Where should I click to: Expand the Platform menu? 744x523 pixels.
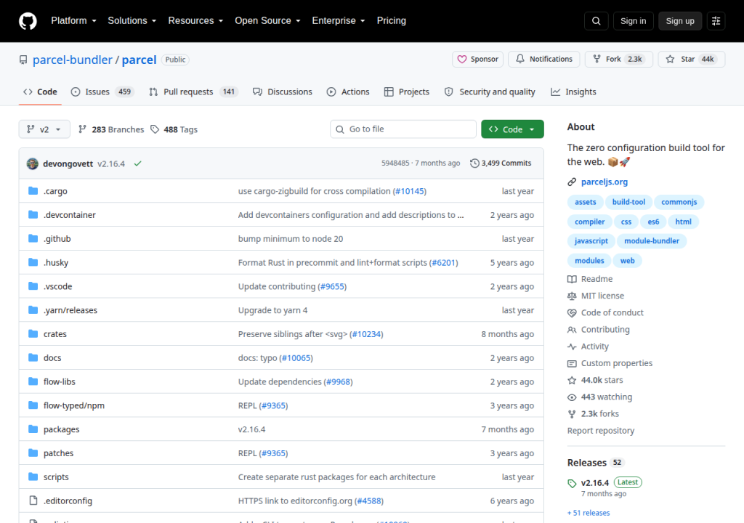pyautogui.click(x=73, y=21)
